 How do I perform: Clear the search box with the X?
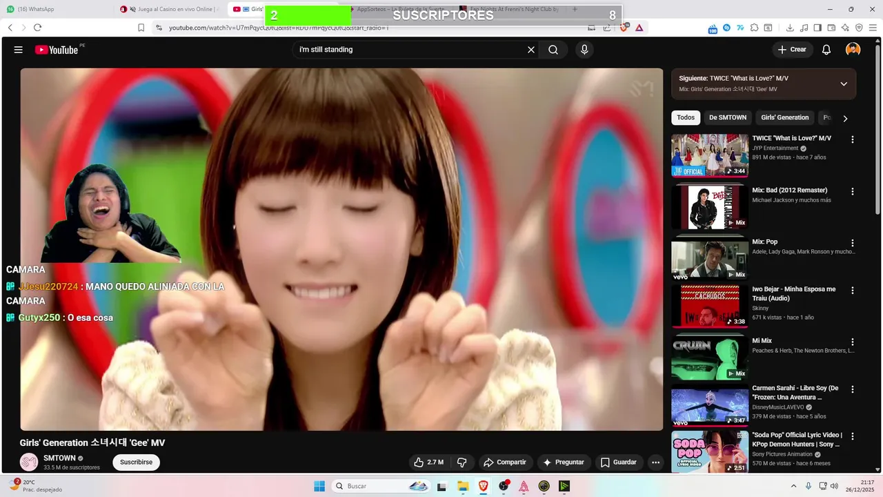(531, 50)
